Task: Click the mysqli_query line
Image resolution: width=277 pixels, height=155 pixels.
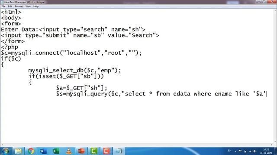Action: pyautogui.click(x=161, y=94)
